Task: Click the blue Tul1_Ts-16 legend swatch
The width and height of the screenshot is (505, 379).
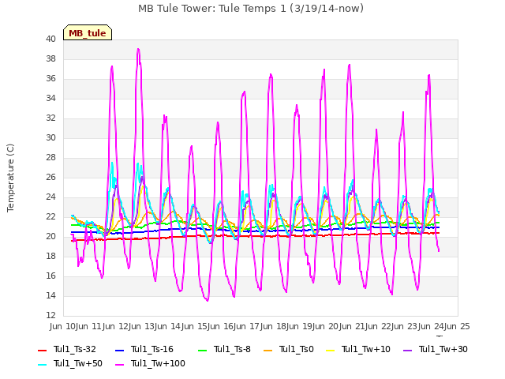Action: [x=119, y=350]
